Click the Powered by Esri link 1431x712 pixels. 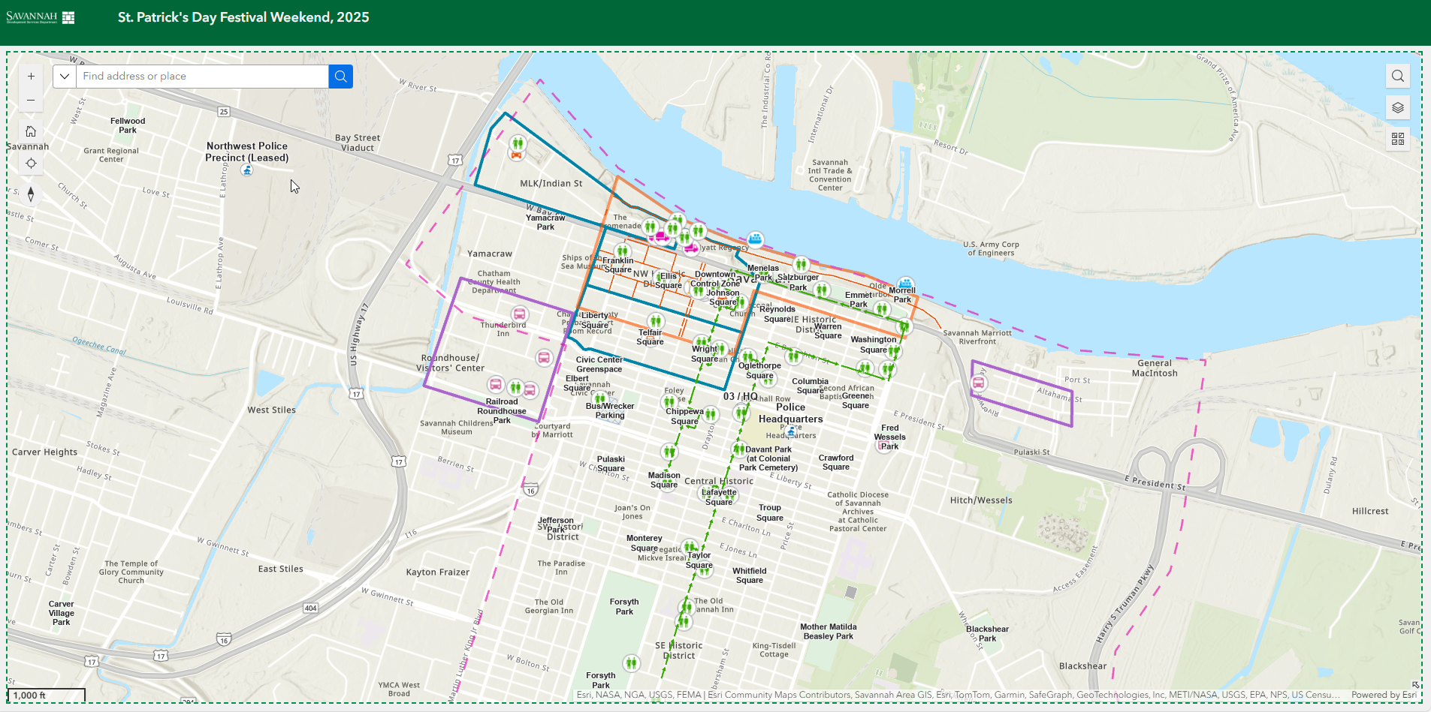click(1382, 695)
